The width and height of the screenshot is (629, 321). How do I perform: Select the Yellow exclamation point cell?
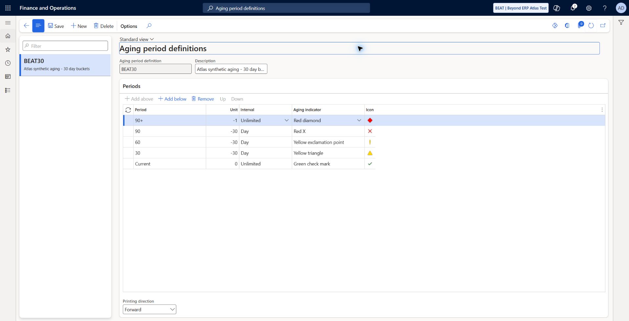tap(328, 142)
